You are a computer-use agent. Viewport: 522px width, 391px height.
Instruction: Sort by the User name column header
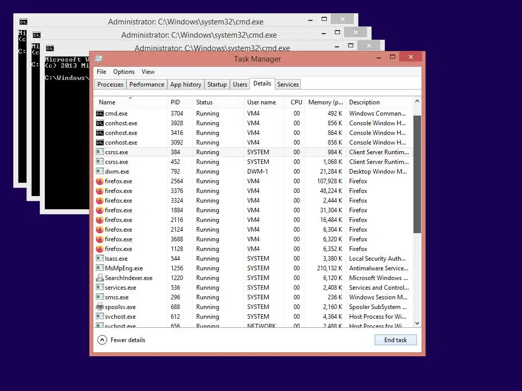[265, 102]
